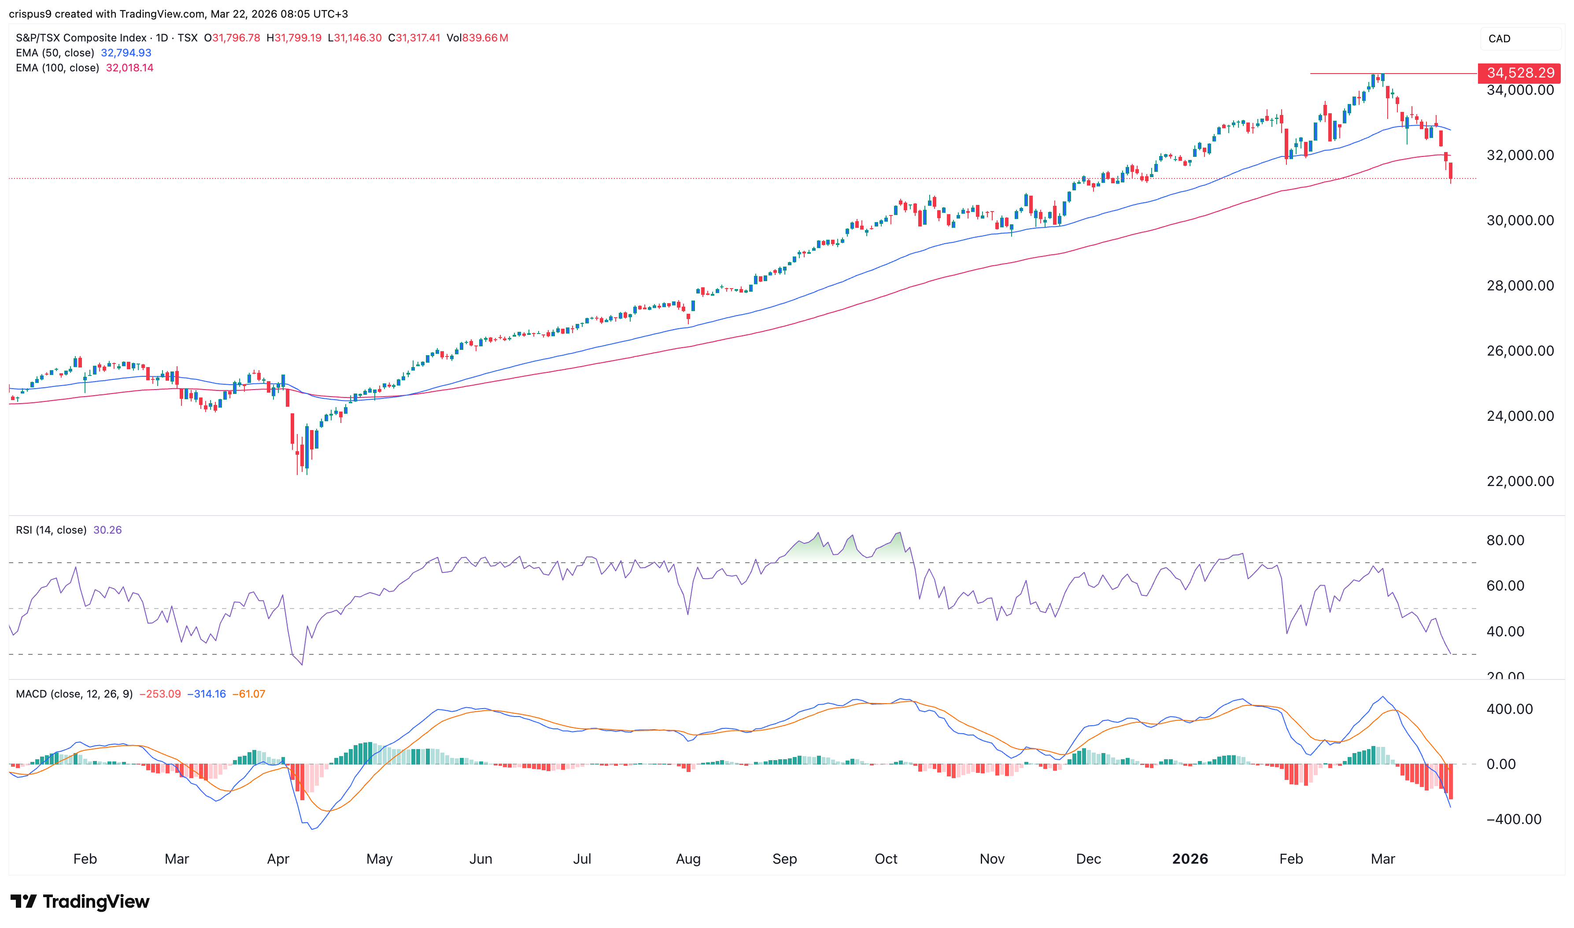Click the blue MACD value −314.16

click(207, 694)
